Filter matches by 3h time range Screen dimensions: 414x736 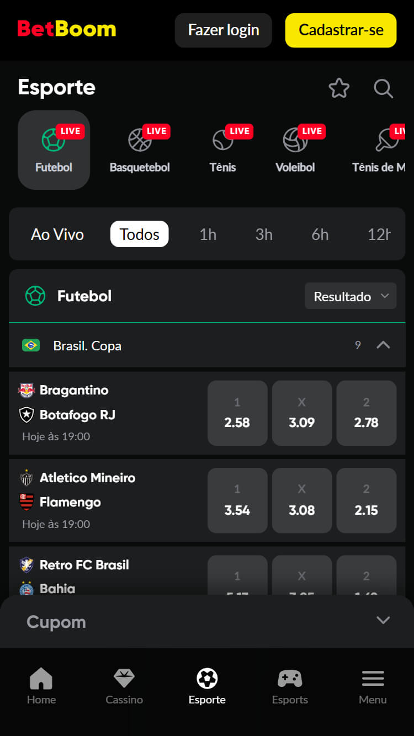pyautogui.click(x=264, y=234)
